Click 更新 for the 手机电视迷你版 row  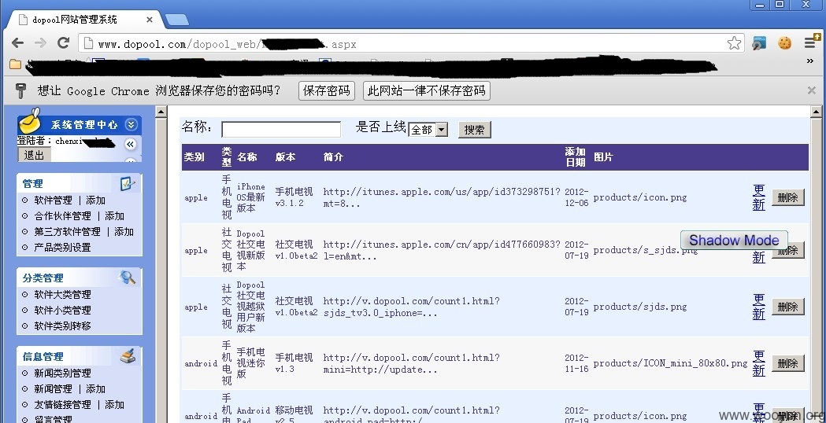pyautogui.click(x=758, y=363)
